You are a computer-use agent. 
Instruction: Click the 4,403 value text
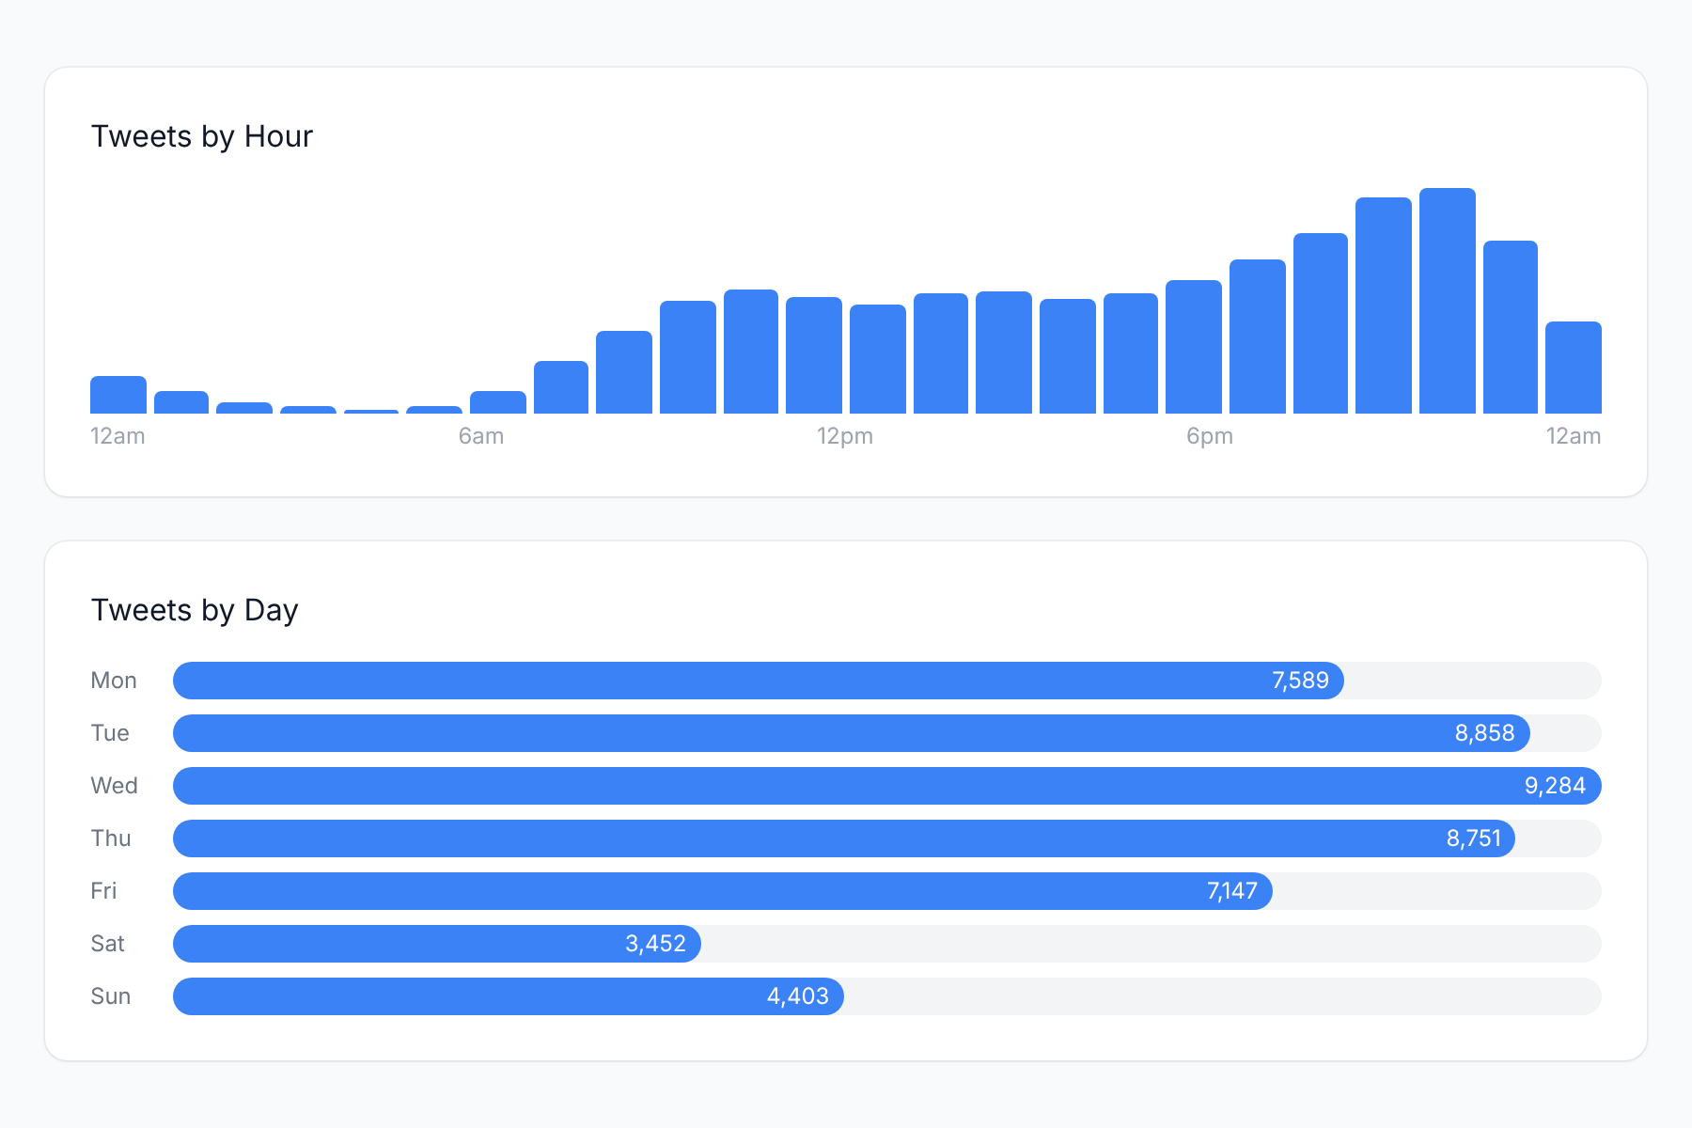coord(798,996)
